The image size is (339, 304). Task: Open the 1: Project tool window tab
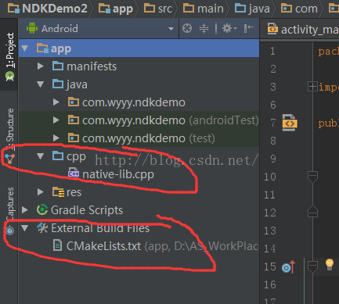[x=9, y=55]
